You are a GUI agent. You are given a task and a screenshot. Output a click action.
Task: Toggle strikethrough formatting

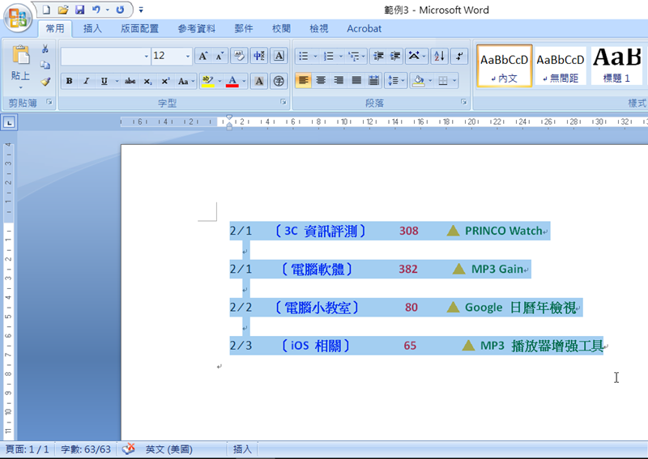pos(130,81)
